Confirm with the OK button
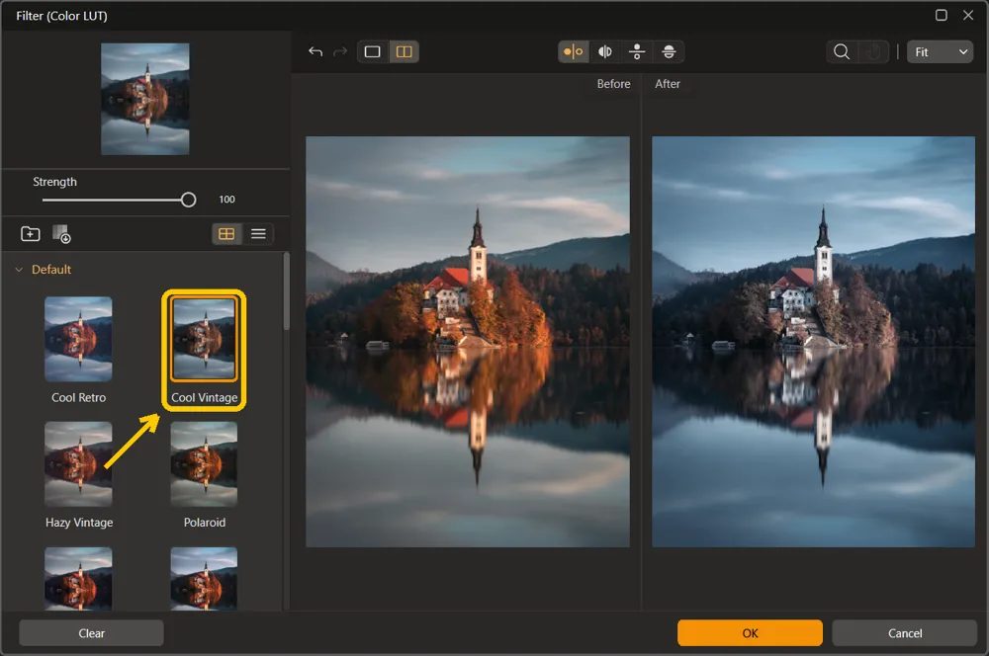 coord(750,633)
